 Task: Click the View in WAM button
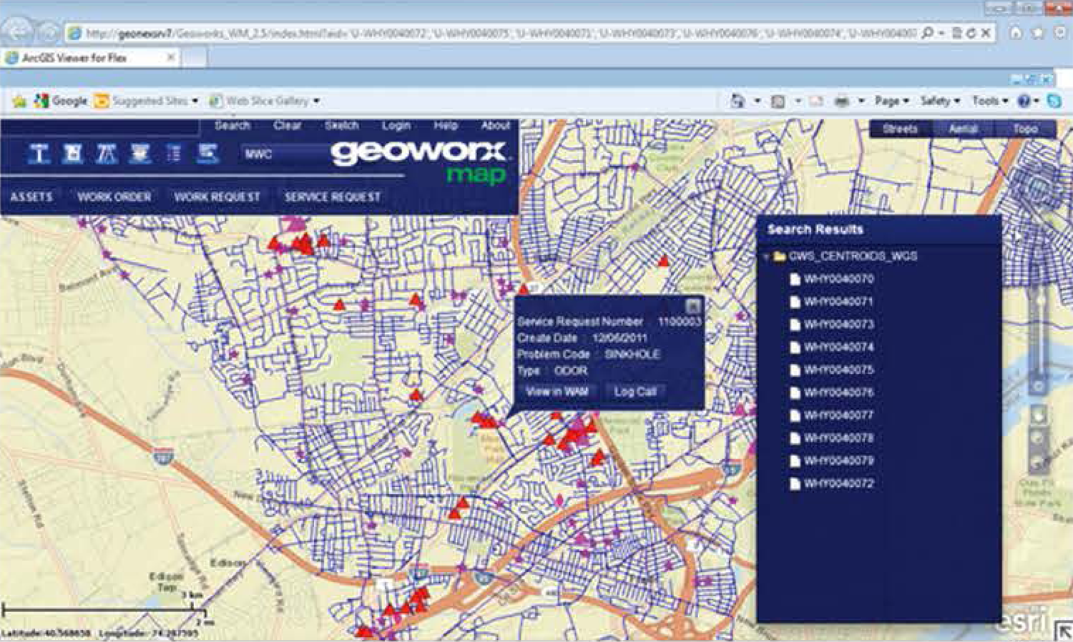click(x=557, y=391)
